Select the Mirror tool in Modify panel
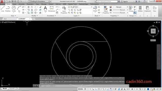 pos(32,10)
